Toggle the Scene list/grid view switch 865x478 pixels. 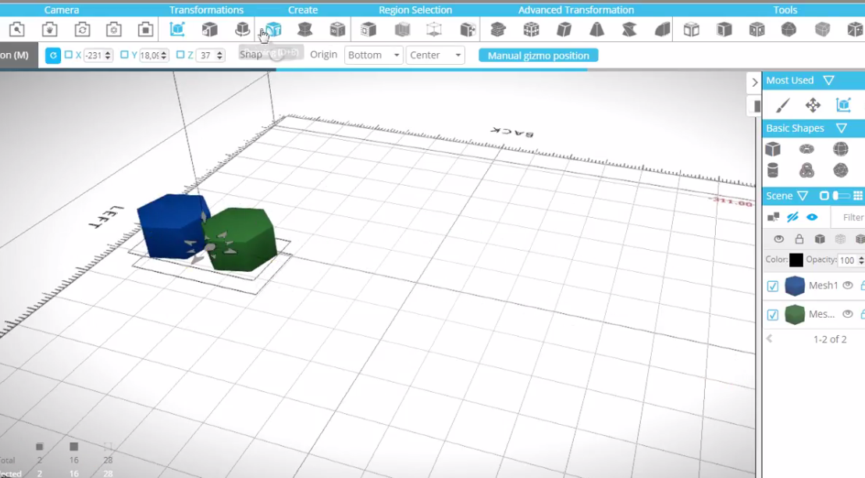(x=841, y=196)
